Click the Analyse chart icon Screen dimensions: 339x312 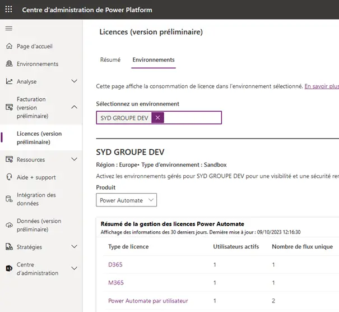click(9, 81)
